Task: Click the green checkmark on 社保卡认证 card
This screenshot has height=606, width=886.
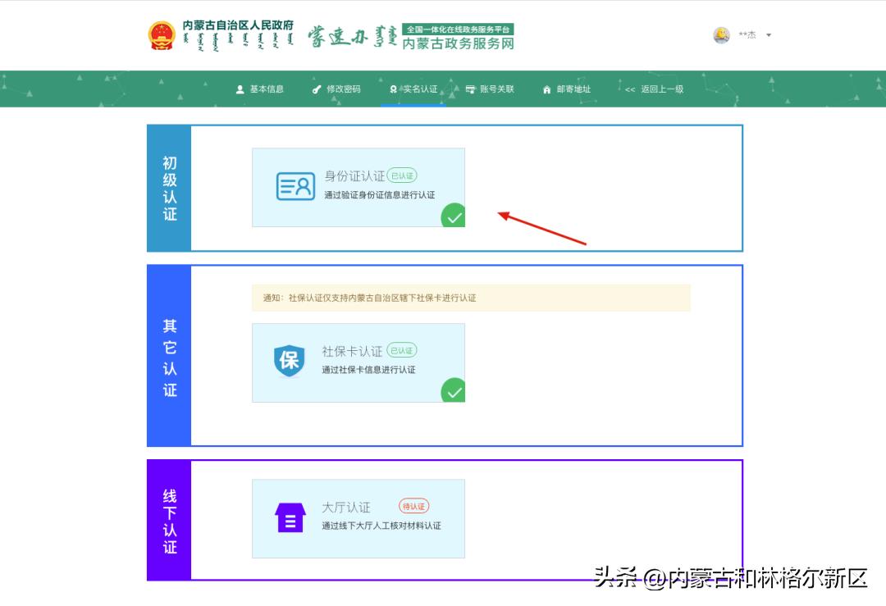Action: pyautogui.click(x=454, y=391)
